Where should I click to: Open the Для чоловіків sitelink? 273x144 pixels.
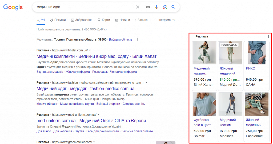63,131
